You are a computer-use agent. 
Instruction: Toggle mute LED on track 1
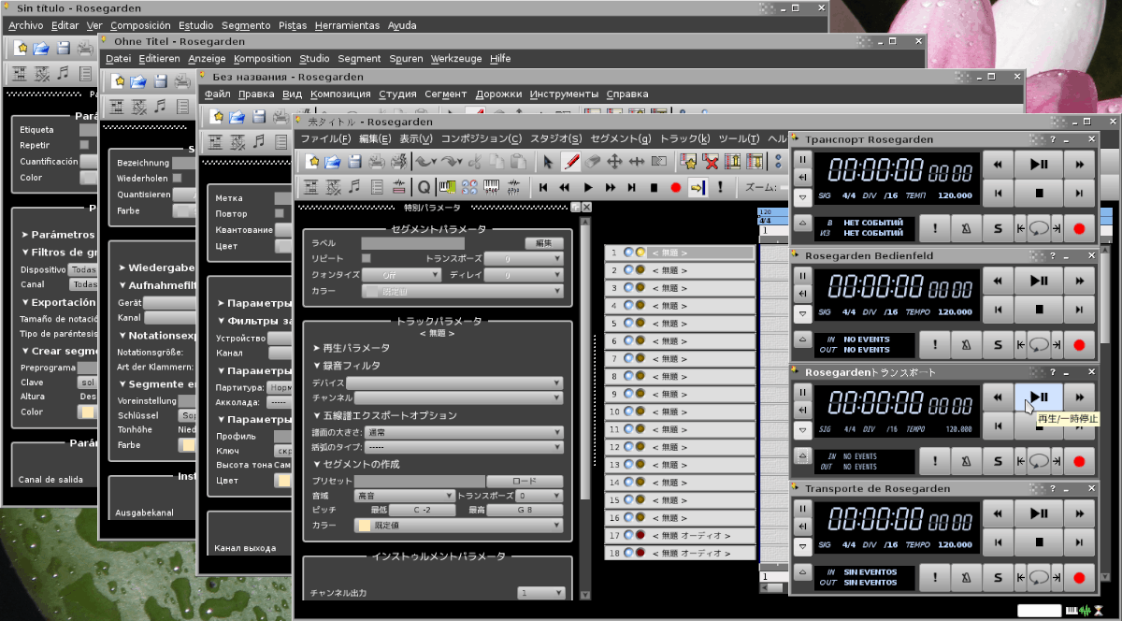tap(627, 253)
